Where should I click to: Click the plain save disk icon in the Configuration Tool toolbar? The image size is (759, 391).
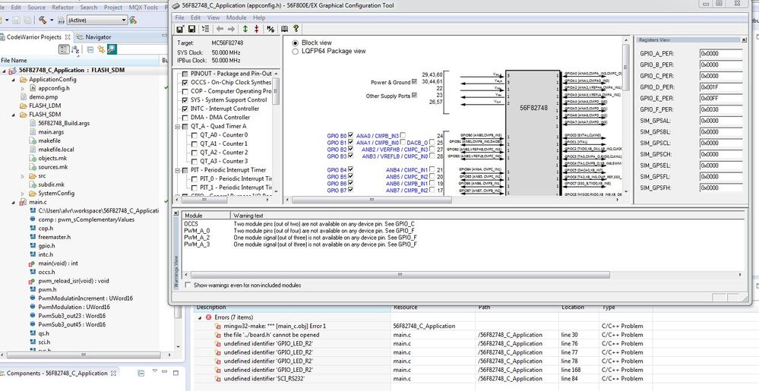(x=191, y=29)
